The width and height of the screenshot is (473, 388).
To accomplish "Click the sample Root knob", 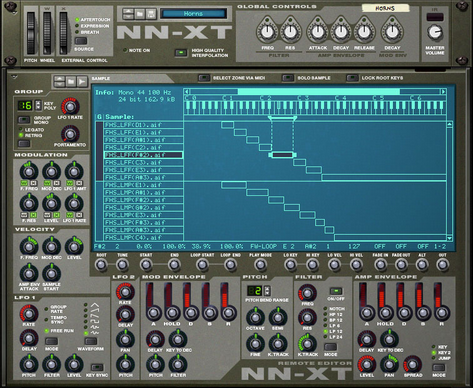I will (x=101, y=265).
